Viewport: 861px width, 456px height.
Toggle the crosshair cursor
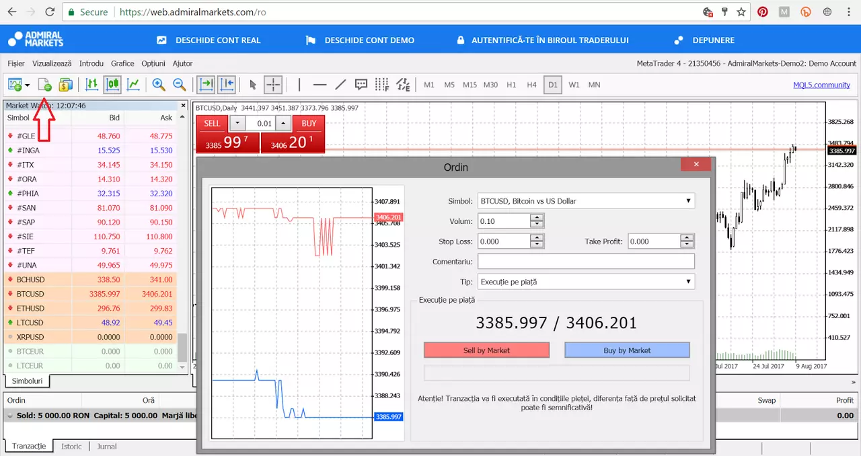tap(273, 85)
